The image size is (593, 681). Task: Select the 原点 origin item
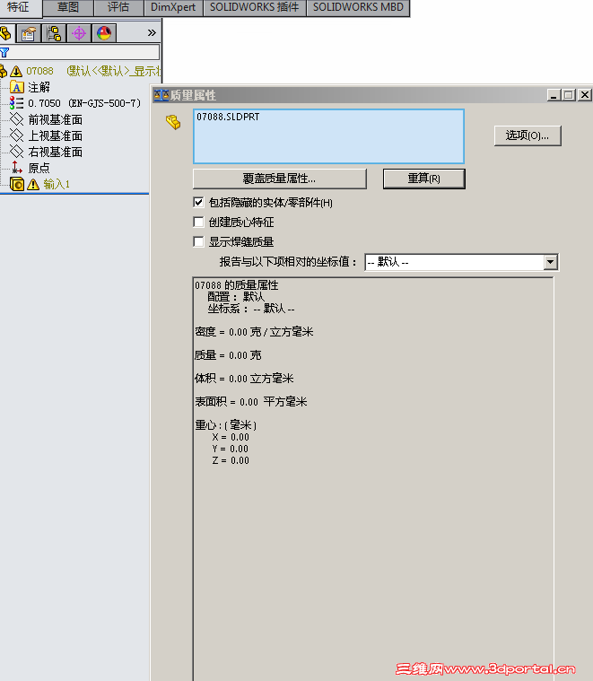coord(39,168)
